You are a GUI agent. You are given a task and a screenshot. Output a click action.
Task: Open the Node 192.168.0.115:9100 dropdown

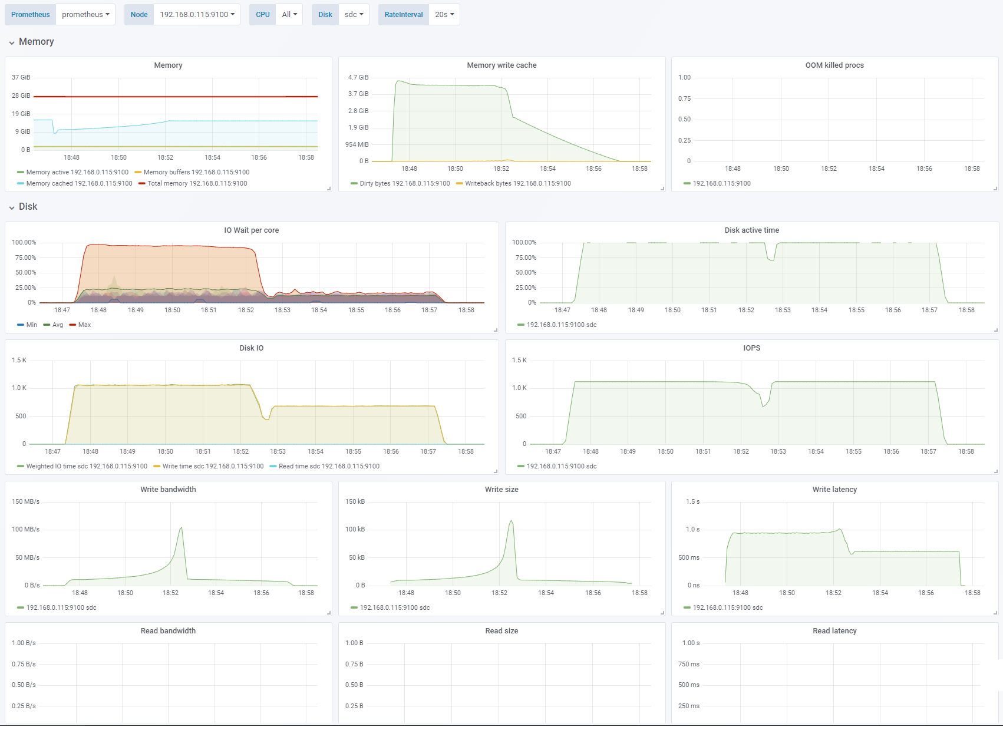coord(197,15)
